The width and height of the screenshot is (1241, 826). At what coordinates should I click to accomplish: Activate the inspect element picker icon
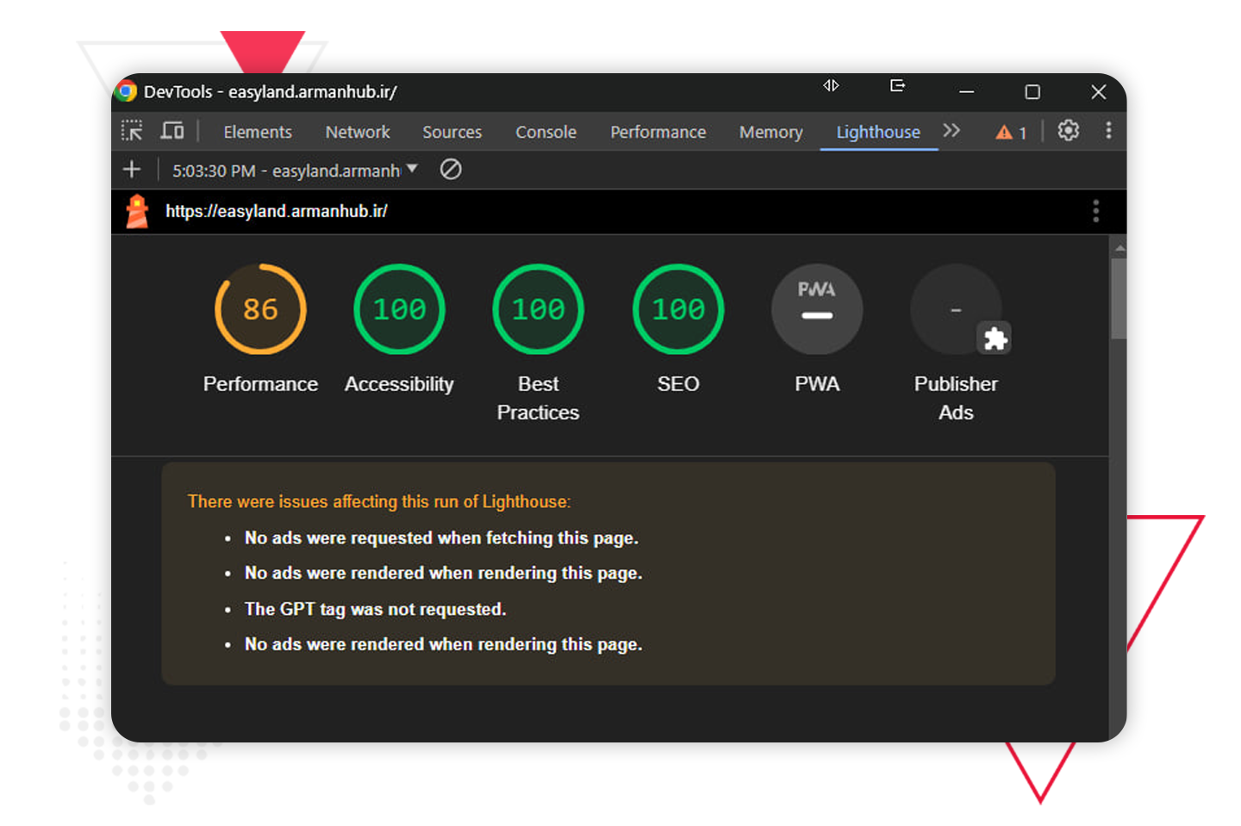pos(132,131)
